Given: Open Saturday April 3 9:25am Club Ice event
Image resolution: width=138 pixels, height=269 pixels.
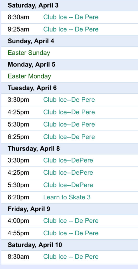Looking at the screenshot, I should click(71, 29).
